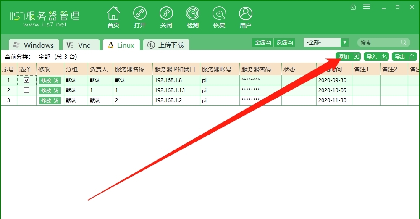Expand the -全部- category dropdown
420x219 pixels.
[345, 42]
